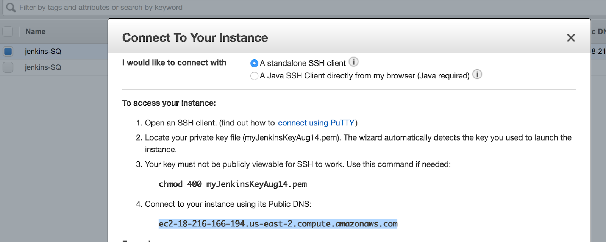The height and width of the screenshot is (242, 606).
Task: Click the partially visible DNS column header
Action: [599, 32]
